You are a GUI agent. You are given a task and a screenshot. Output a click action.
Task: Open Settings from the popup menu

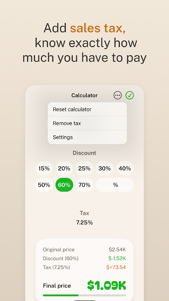pos(87,137)
